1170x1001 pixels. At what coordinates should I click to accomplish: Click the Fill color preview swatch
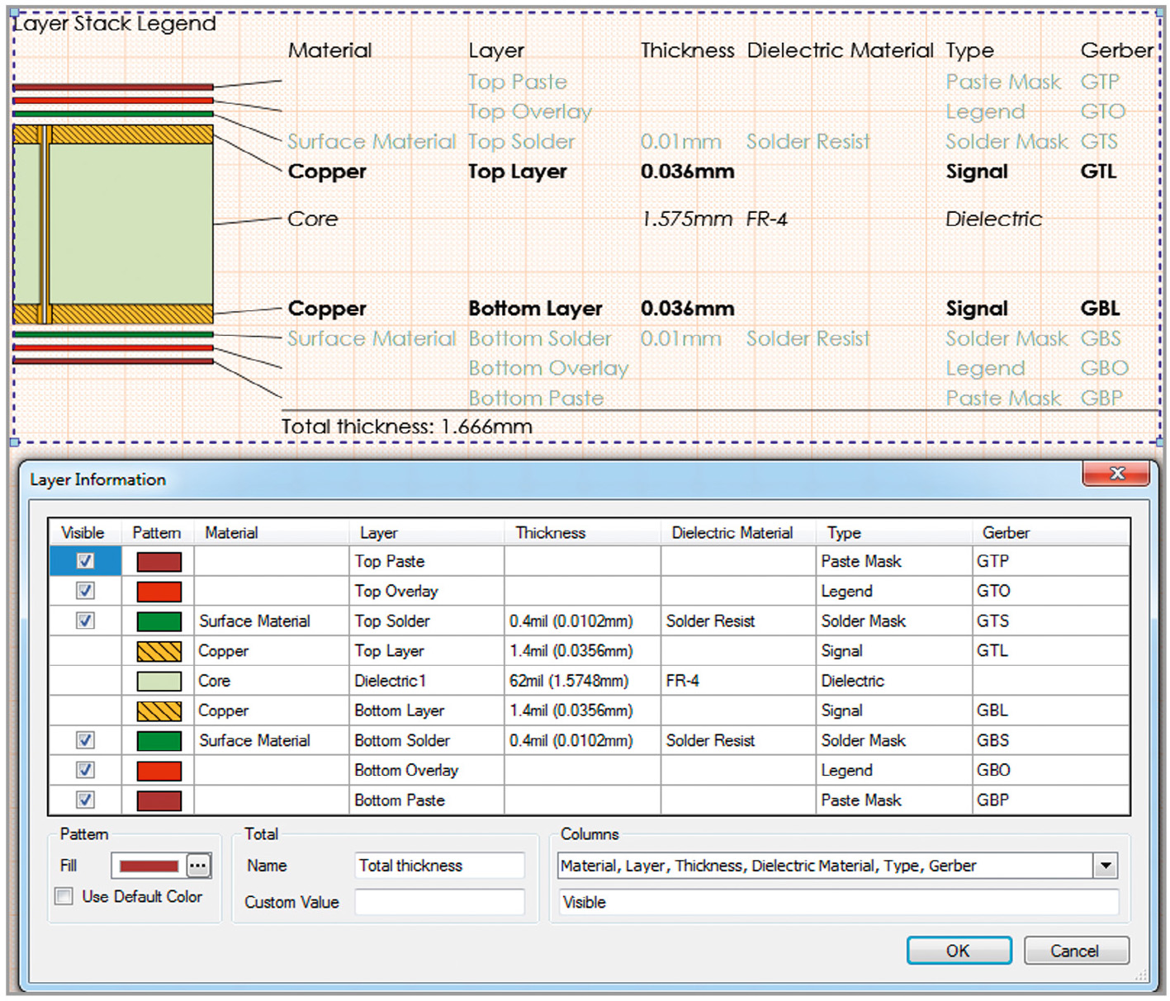[x=149, y=866]
